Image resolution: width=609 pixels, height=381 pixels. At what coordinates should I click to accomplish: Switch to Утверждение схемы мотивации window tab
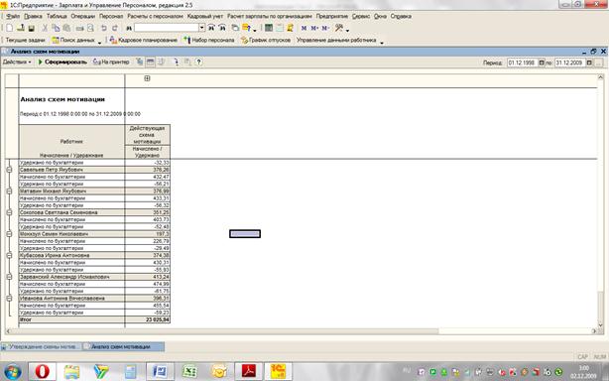(x=42, y=346)
